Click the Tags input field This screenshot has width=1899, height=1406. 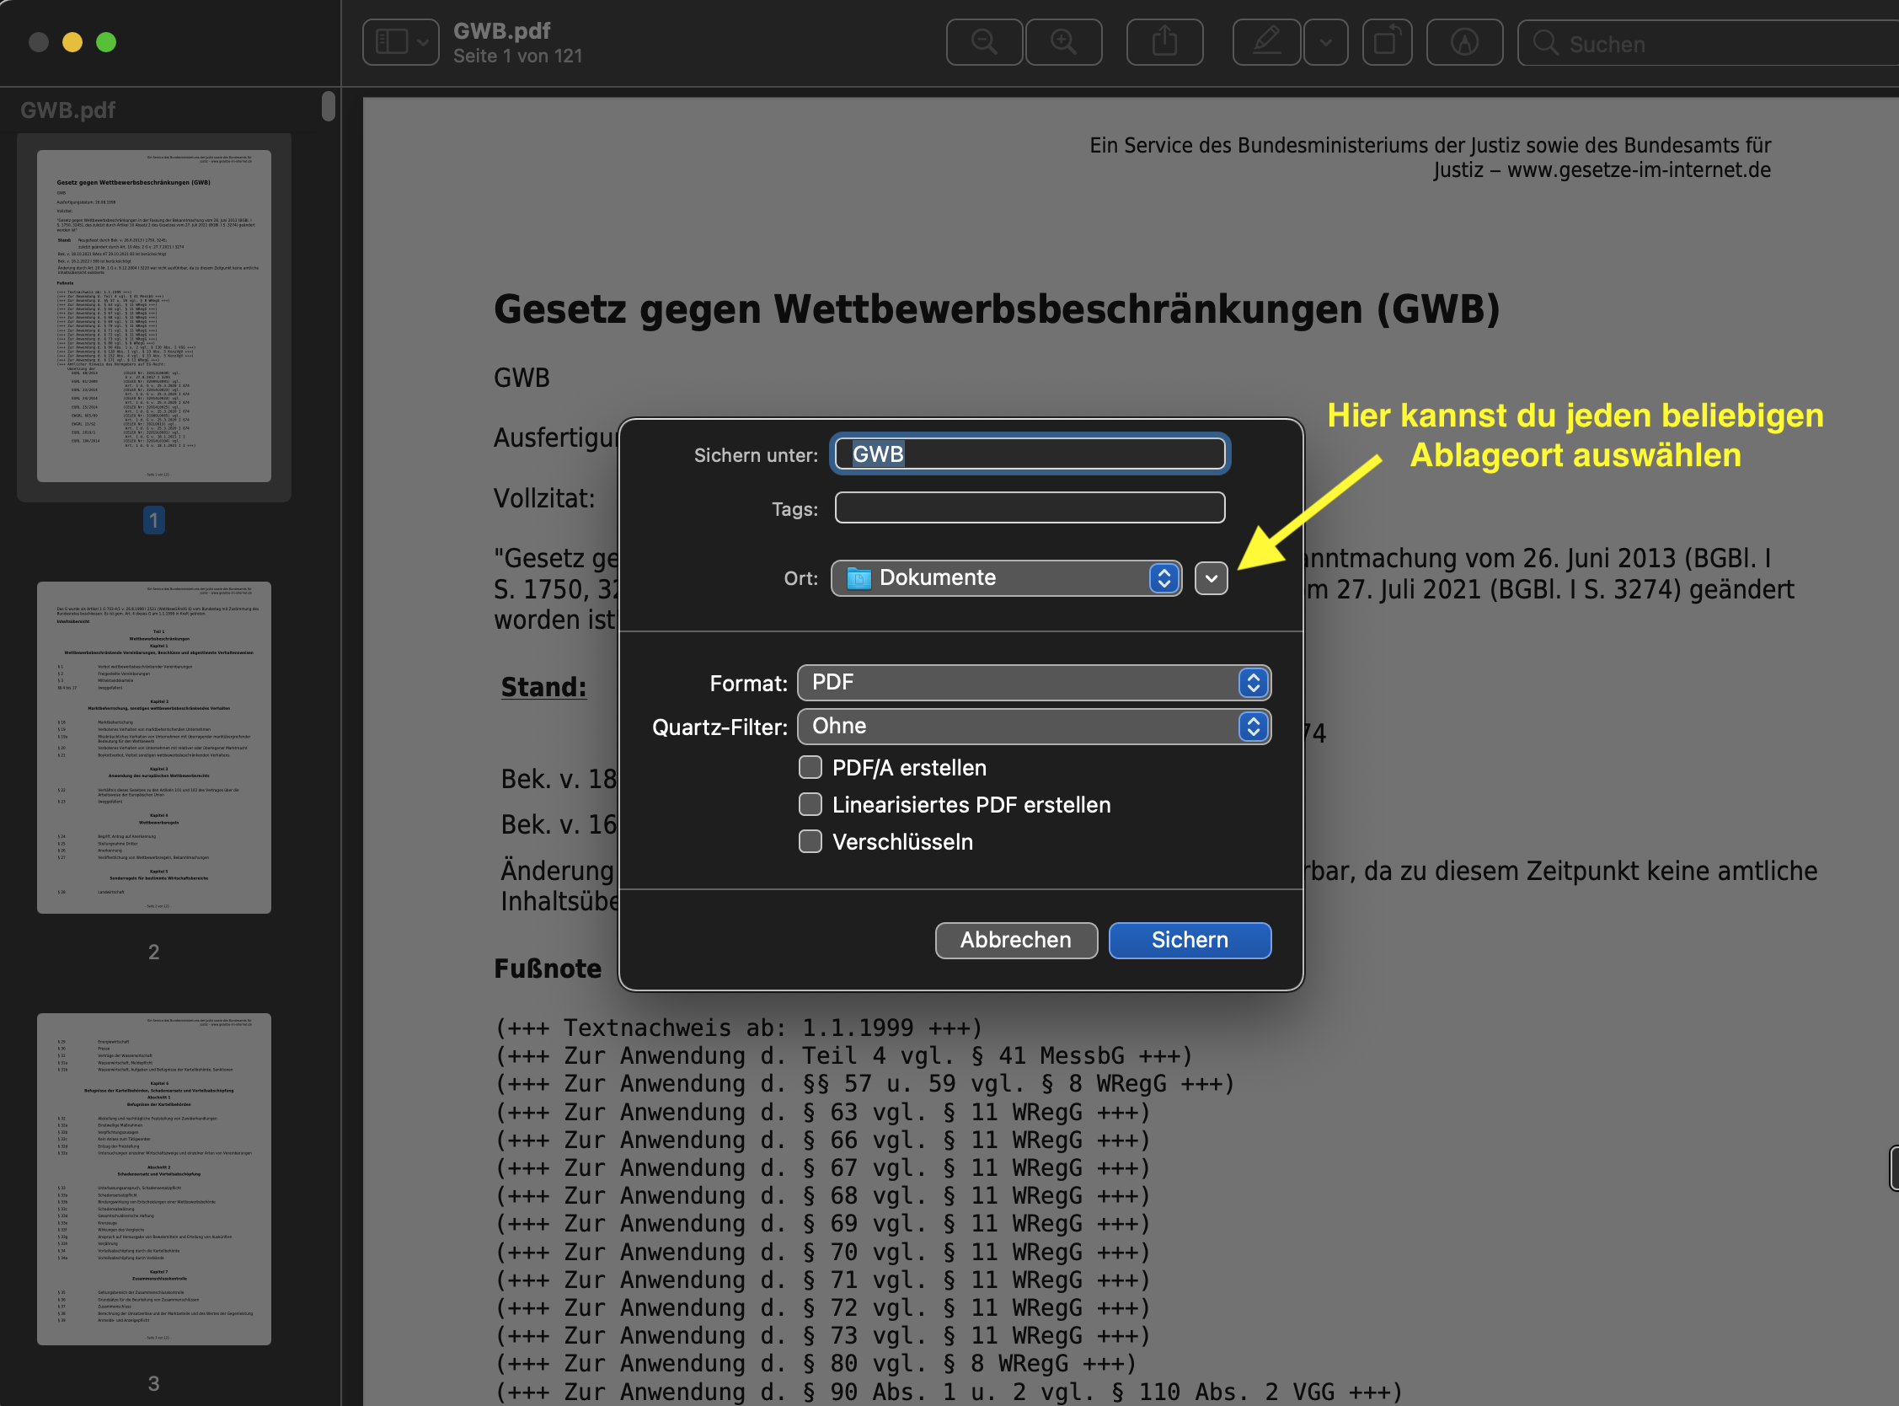[1029, 508]
